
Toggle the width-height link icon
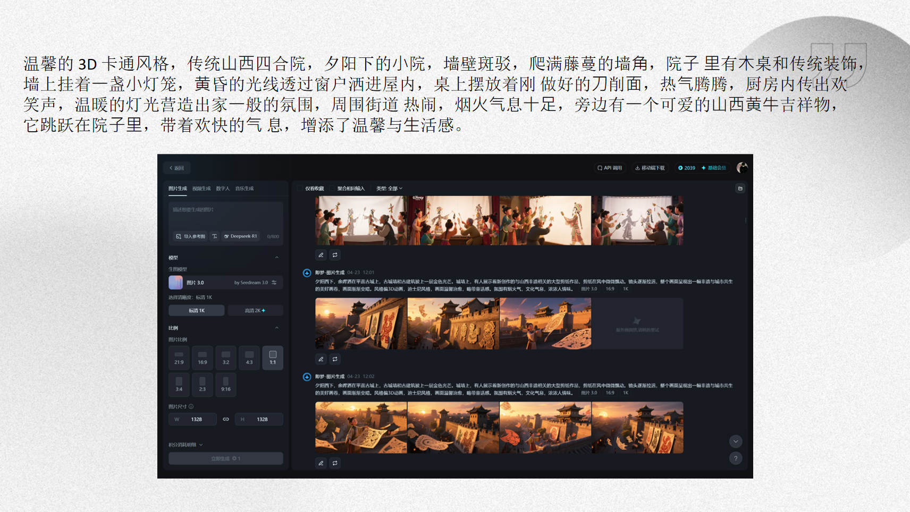point(226,420)
